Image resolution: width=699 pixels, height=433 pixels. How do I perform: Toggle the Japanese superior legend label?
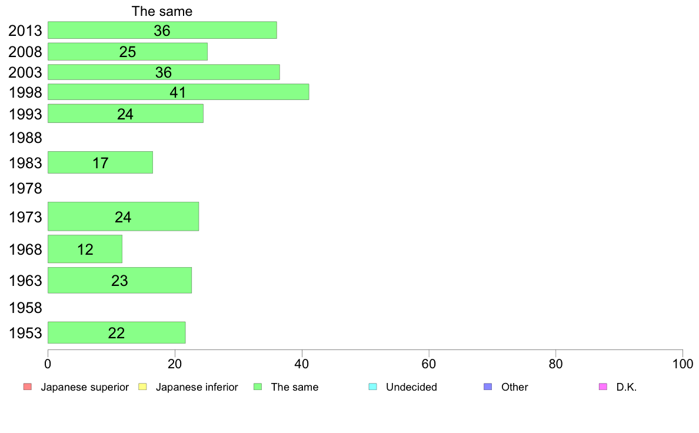coord(84,387)
